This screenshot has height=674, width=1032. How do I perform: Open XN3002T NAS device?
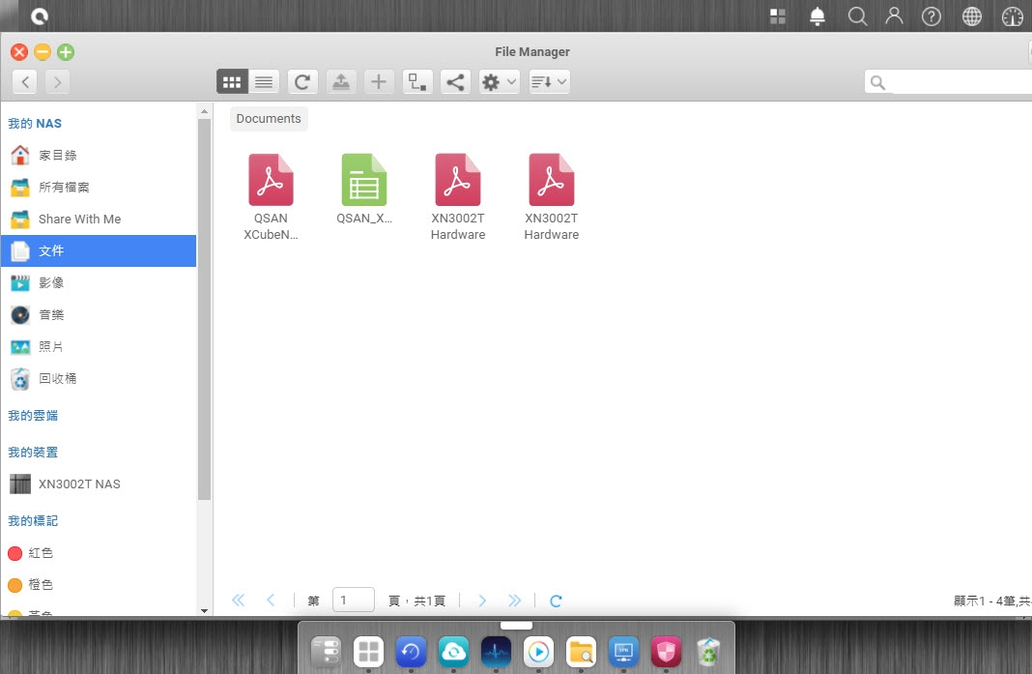(x=99, y=484)
